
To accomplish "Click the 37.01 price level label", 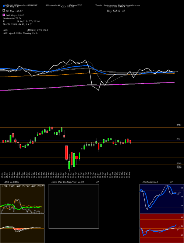I will click(179, 125).
